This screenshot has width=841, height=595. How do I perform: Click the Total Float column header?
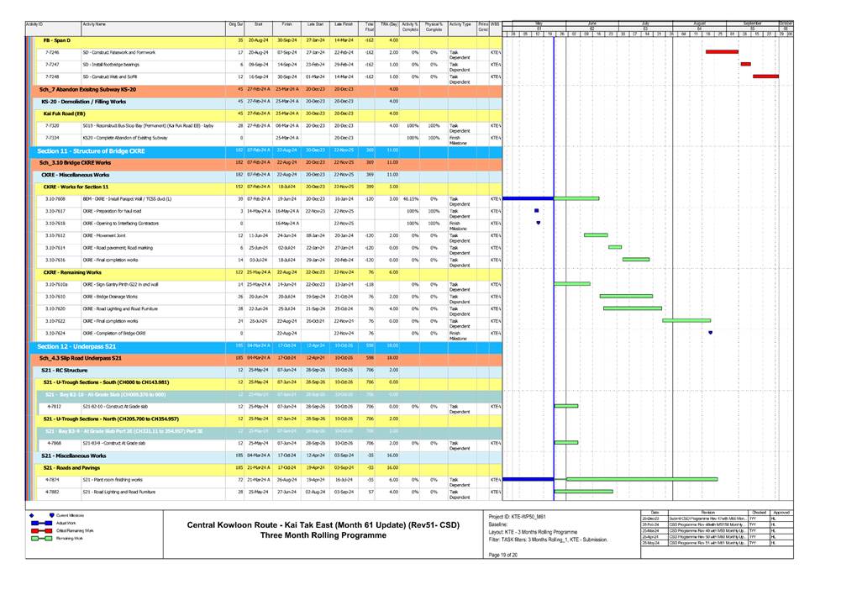366,24
